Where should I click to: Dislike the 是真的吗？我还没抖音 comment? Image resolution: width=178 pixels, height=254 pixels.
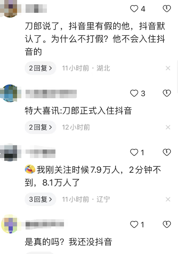coord(167,224)
